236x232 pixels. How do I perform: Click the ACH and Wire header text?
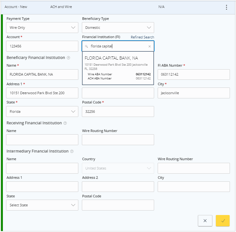61,7
